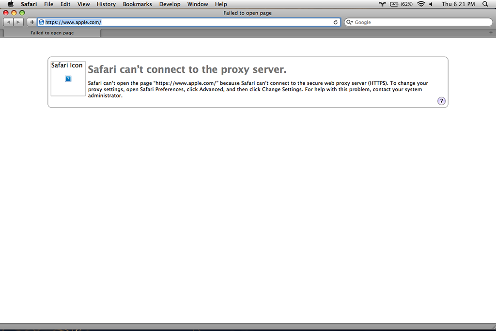Select the 'Failed to open page' tab
The image size is (496, 331).
coord(52,33)
